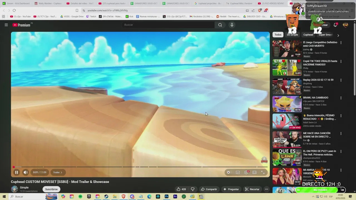Open the Trailer chapter list
The height and width of the screenshot is (200, 356).
click(x=58, y=172)
